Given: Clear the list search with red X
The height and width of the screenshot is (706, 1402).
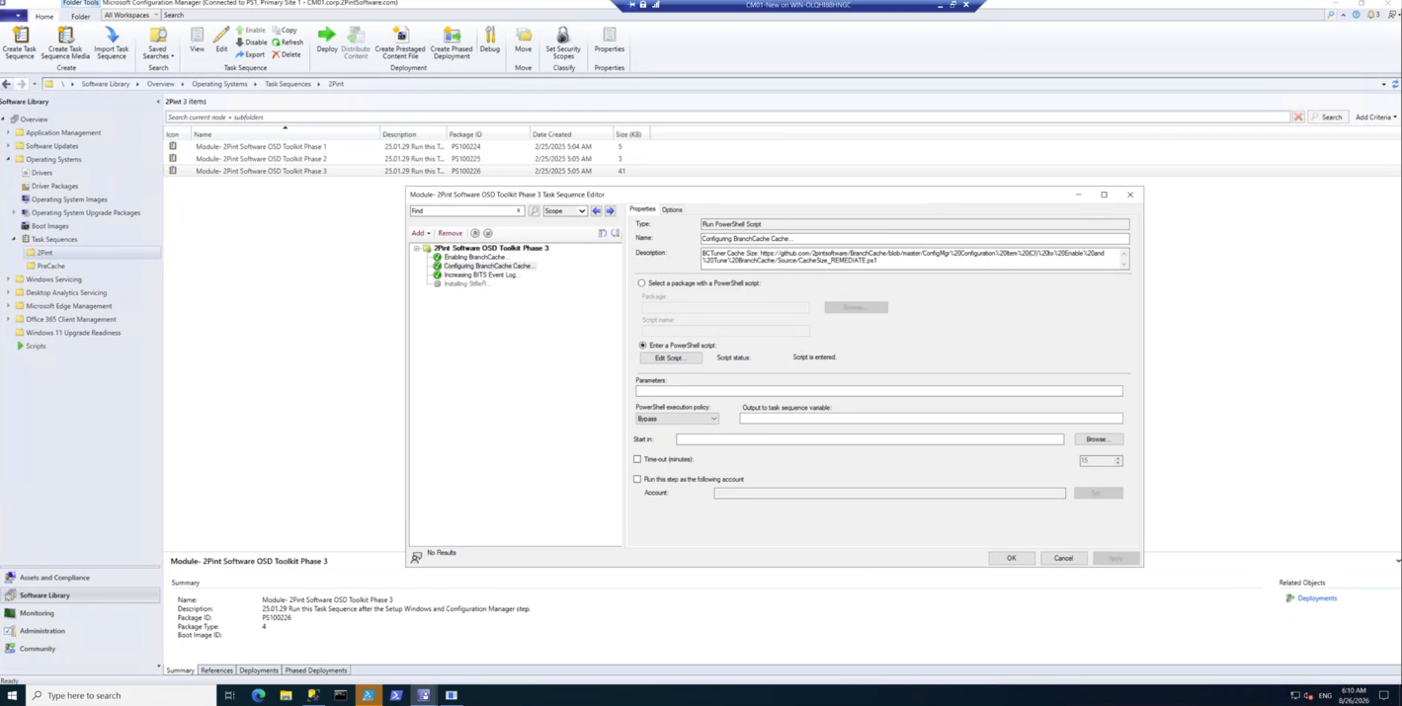Looking at the screenshot, I should [1298, 118].
